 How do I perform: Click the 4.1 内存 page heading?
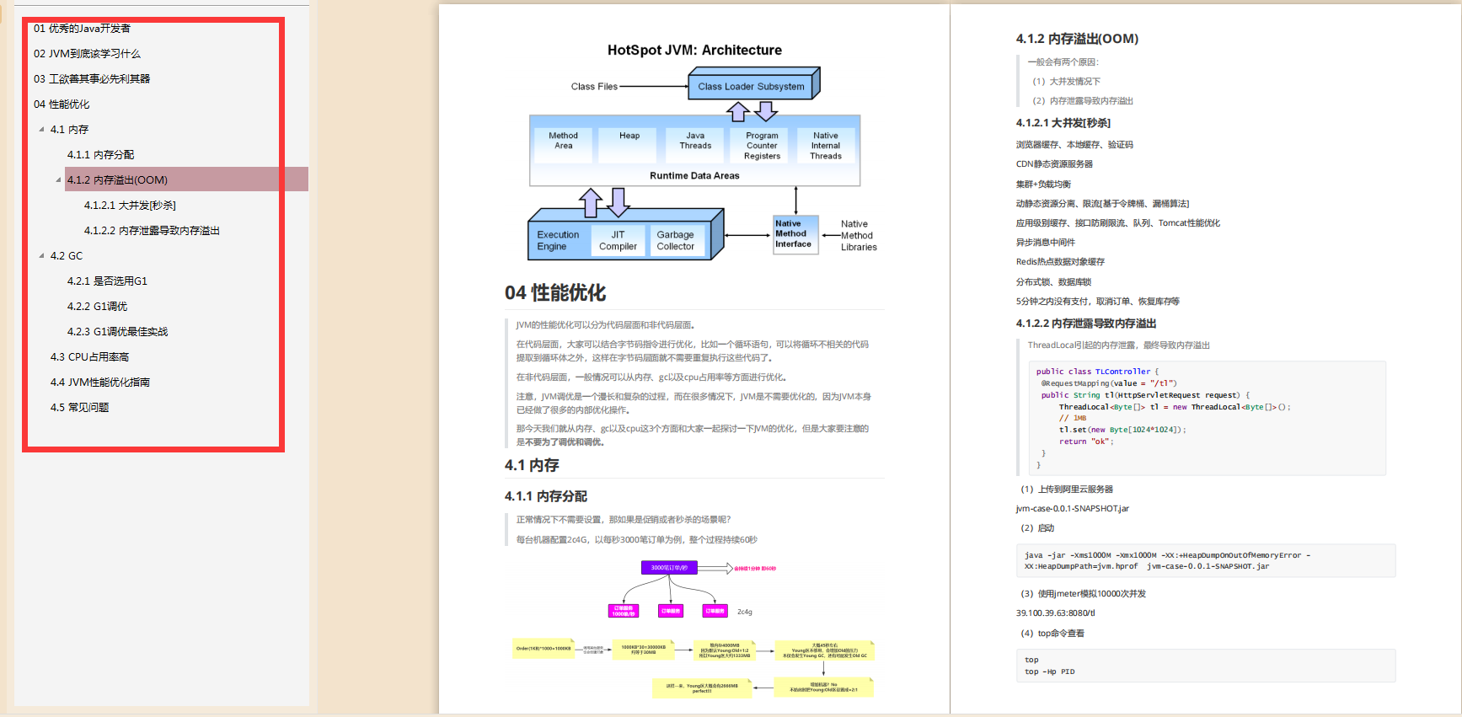coord(532,465)
